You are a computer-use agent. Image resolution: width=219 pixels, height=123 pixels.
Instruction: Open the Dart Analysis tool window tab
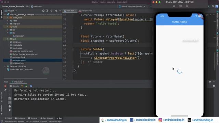47,118
